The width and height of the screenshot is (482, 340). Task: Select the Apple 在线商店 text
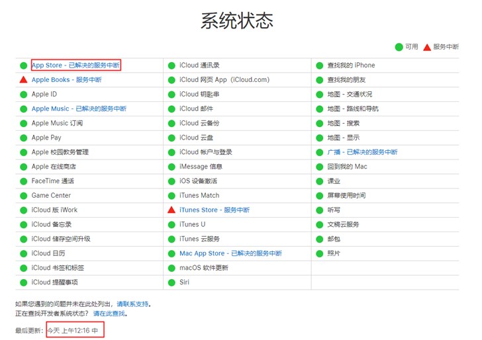[x=54, y=167]
